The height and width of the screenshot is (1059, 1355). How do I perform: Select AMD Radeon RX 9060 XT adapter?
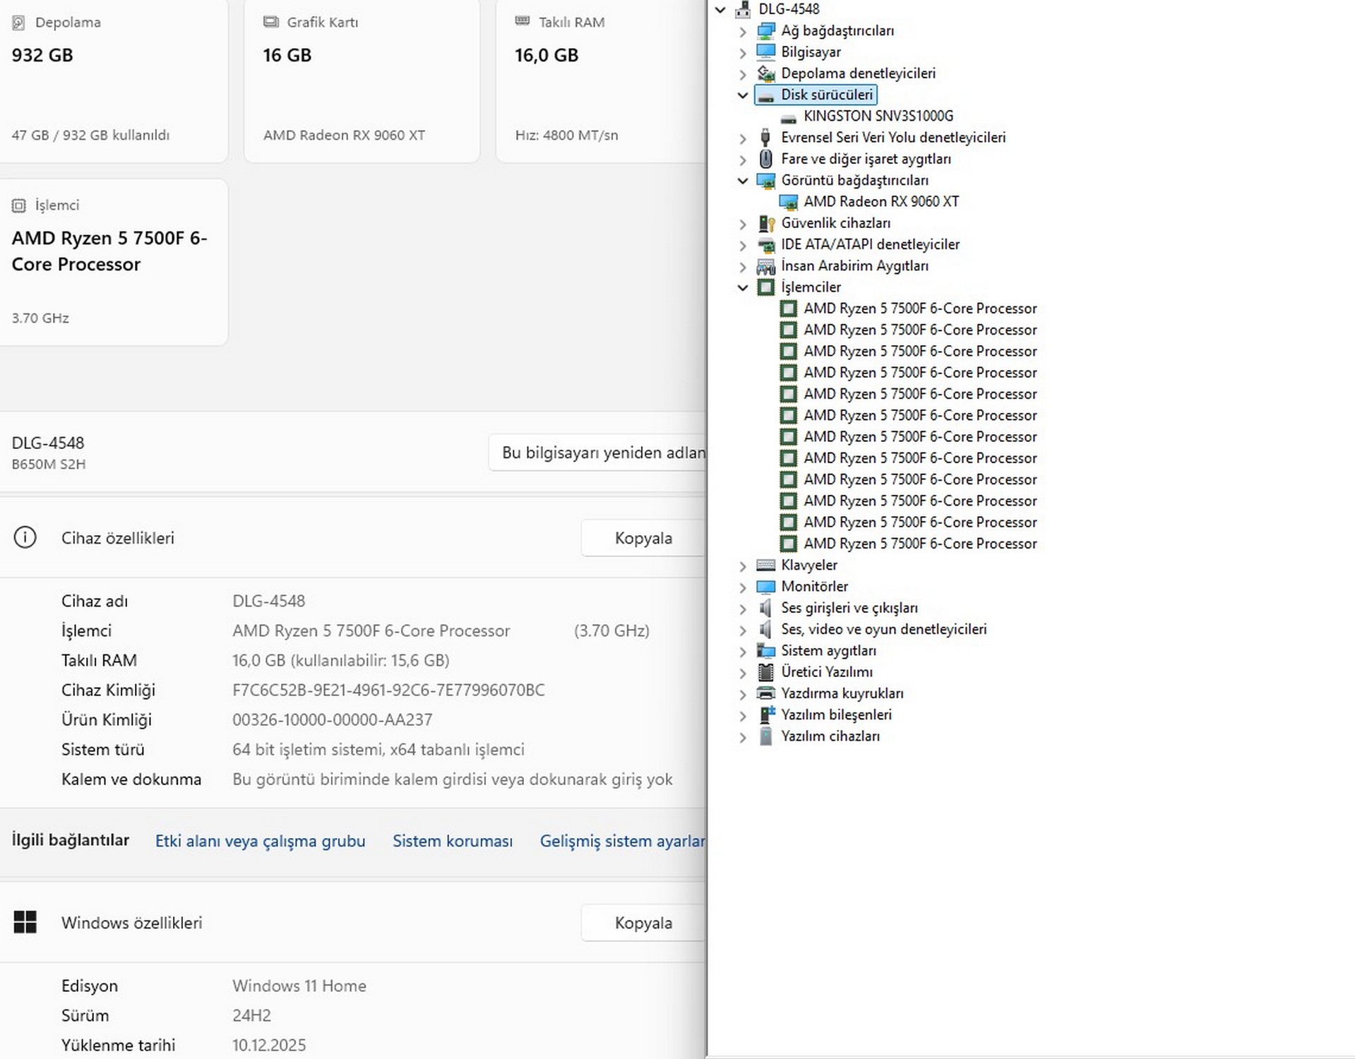coord(881,202)
